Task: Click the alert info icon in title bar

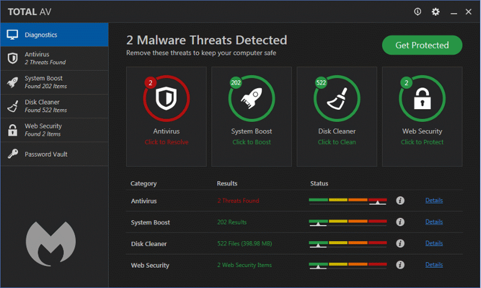Action: pyautogui.click(x=418, y=12)
